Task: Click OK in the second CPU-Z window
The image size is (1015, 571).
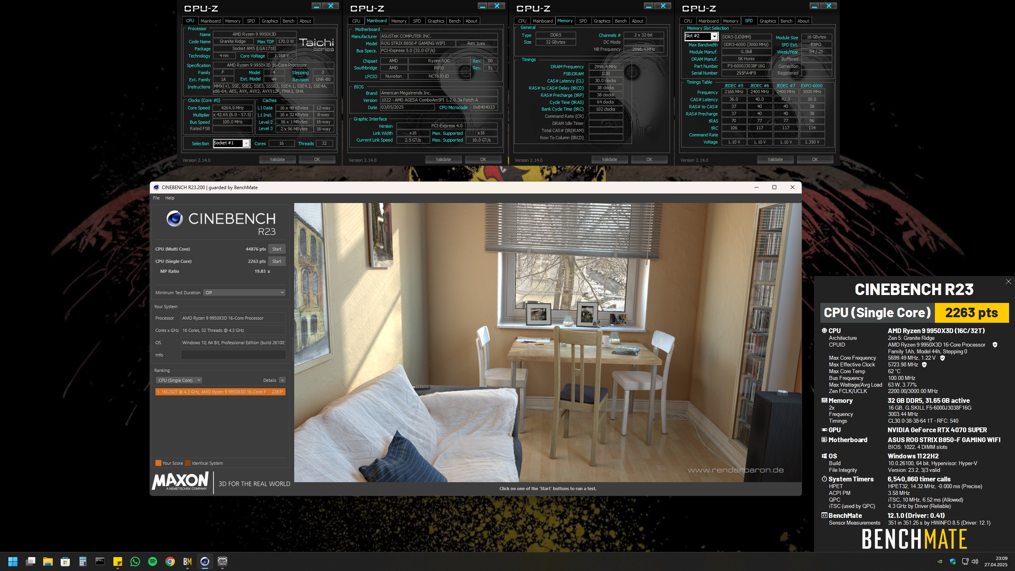Action: point(483,159)
